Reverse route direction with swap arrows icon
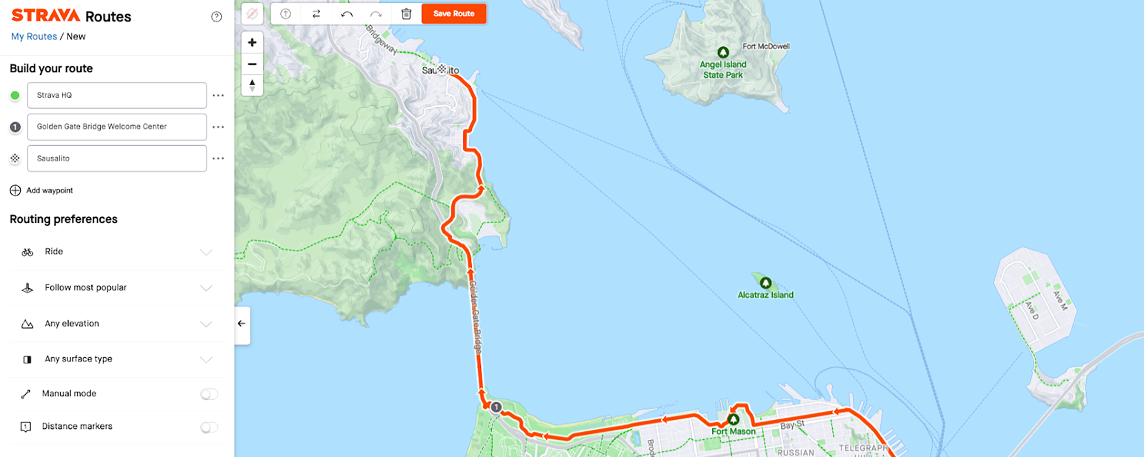 point(316,14)
